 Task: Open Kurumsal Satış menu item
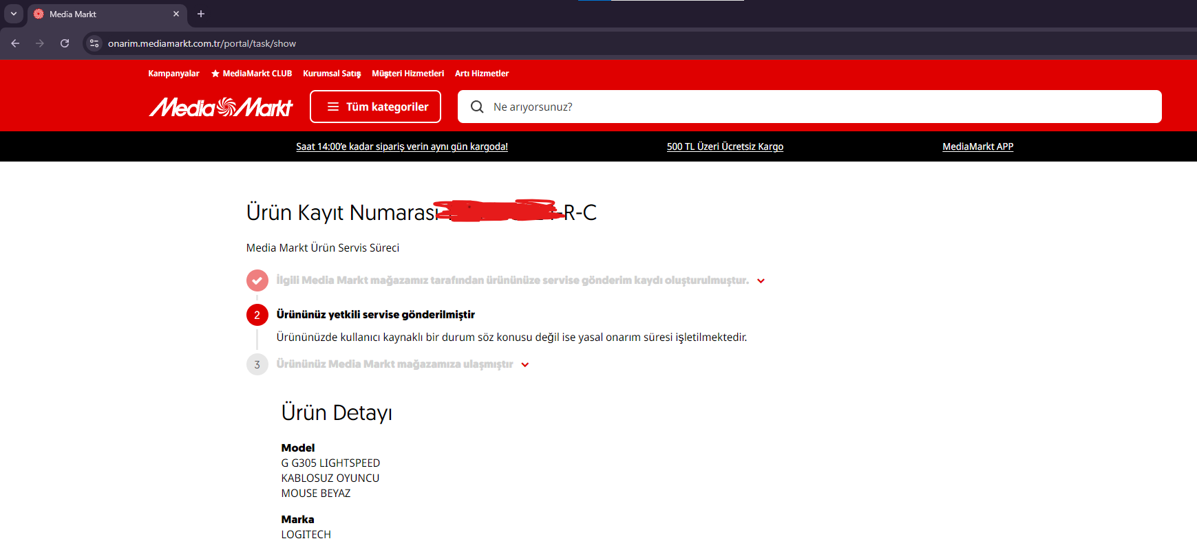coord(332,74)
